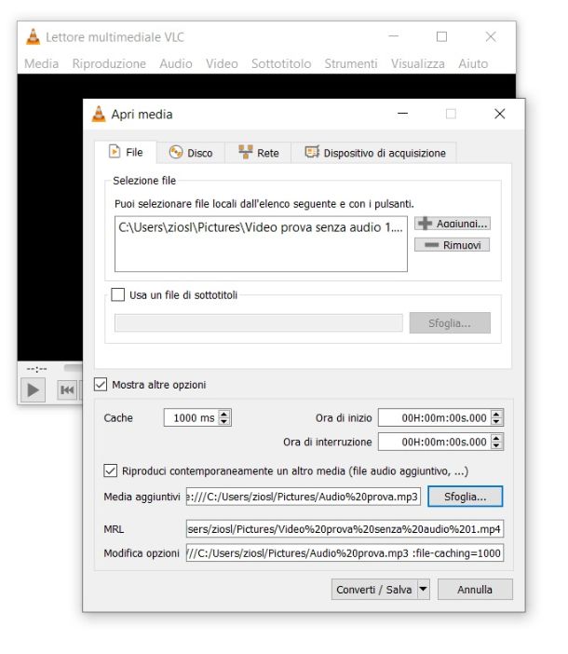Open the Sottotitolo menu
The image size is (568, 654).
(x=281, y=63)
